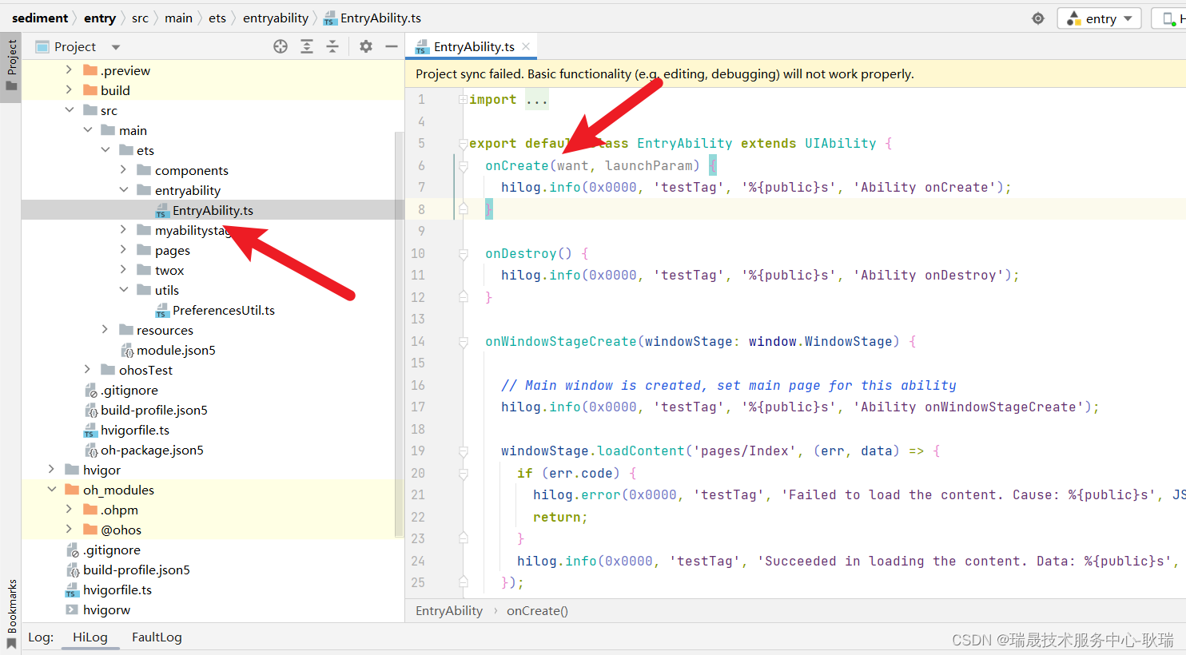This screenshot has width=1186, height=655.
Task: Expand the folded import block
Action: [x=463, y=100]
